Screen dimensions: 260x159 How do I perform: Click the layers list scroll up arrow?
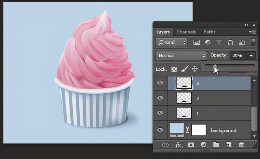(x=254, y=81)
